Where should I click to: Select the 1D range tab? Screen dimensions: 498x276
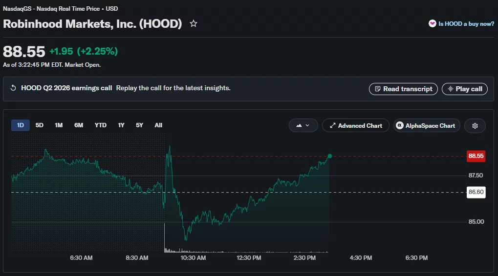click(x=21, y=125)
